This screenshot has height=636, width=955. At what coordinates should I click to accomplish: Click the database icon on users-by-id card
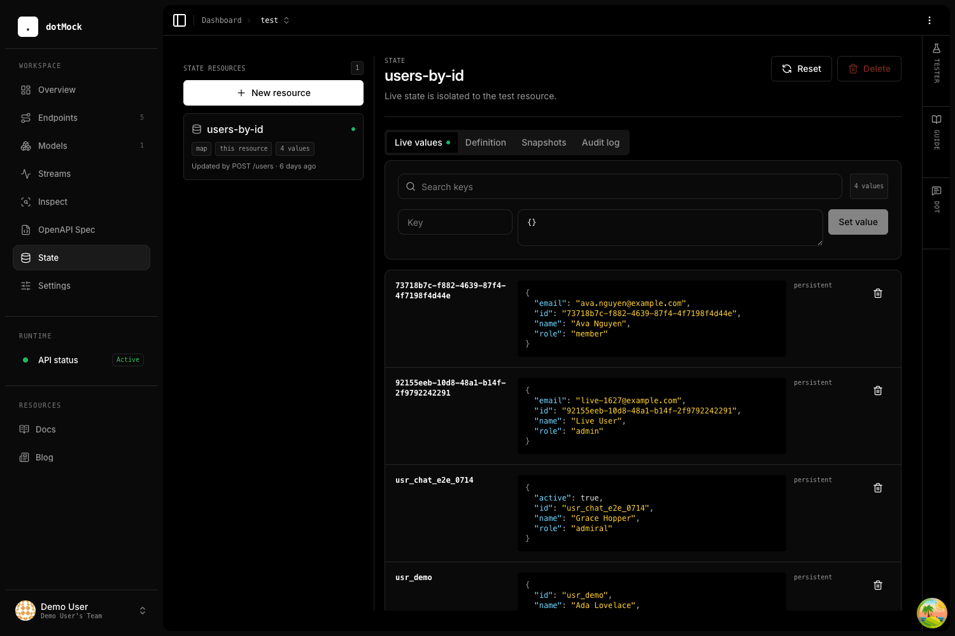[x=197, y=129]
